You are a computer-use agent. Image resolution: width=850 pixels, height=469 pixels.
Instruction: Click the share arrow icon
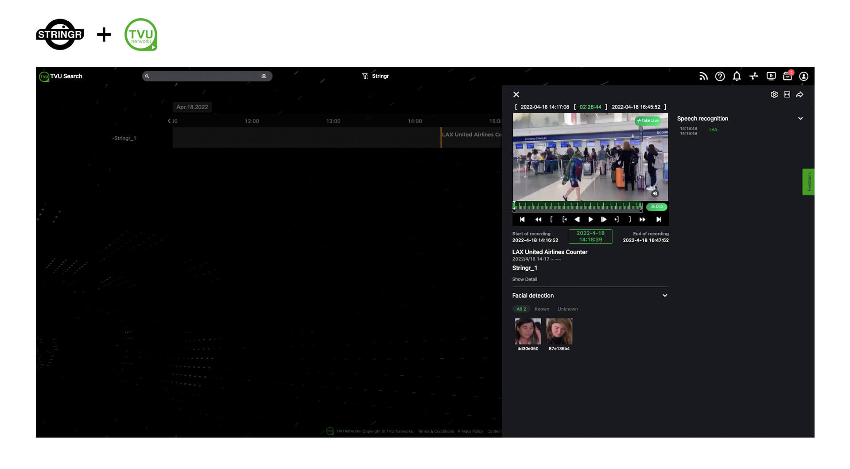tap(800, 94)
